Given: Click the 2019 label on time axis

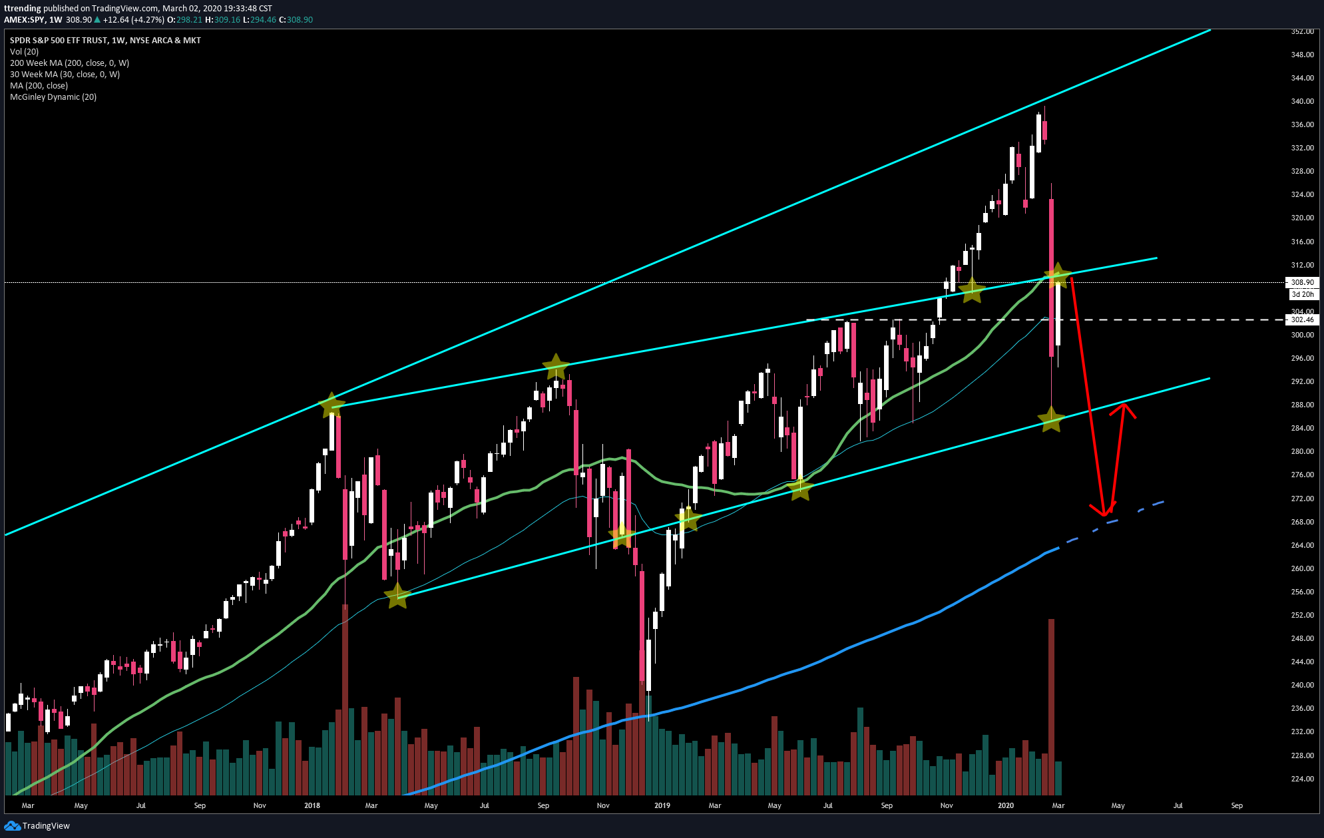Looking at the screenshot, I should click(662, 805).
